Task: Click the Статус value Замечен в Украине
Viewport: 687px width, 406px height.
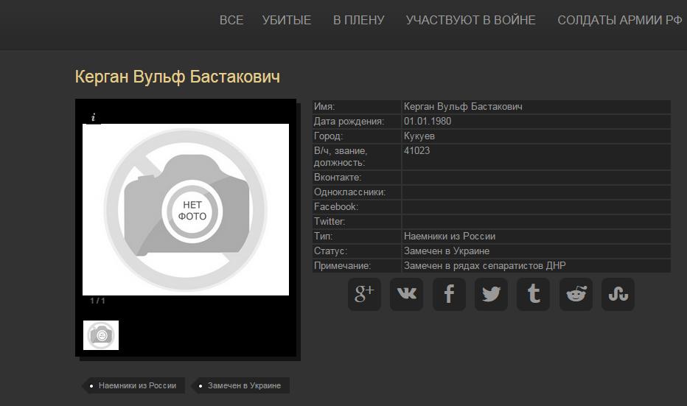Action: (x=447, y=251)
